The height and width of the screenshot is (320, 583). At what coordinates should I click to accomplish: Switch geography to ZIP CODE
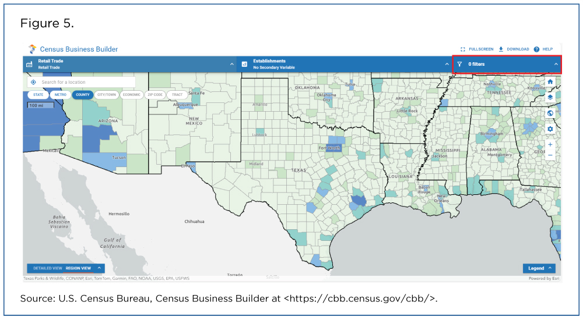155,94
